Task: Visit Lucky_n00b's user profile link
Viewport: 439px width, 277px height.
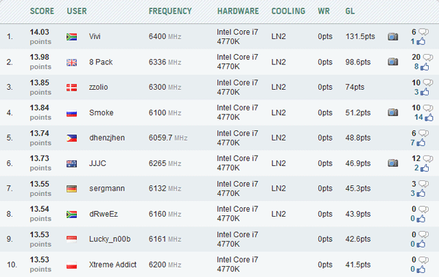Action: 109,239
